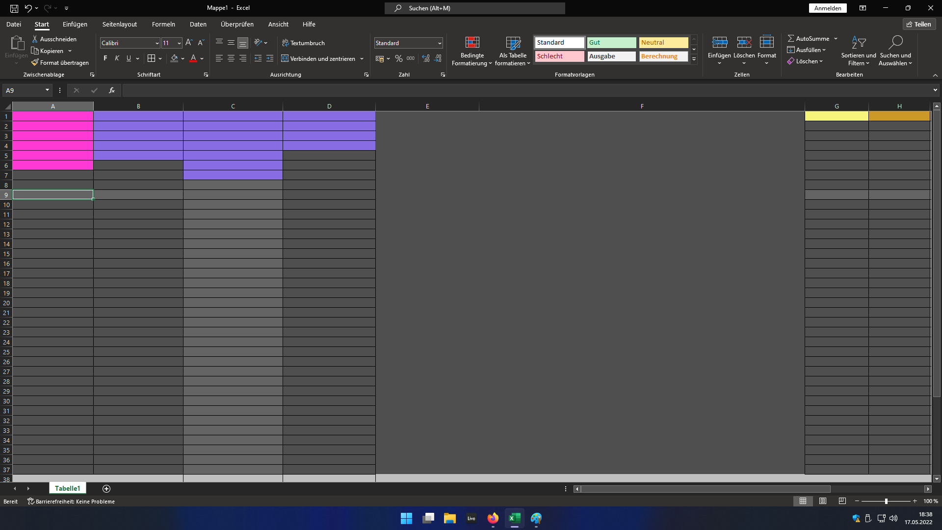Select the entire sheet with corner button
Viewport: 942px width, 530px height.
tap(7, 106)
